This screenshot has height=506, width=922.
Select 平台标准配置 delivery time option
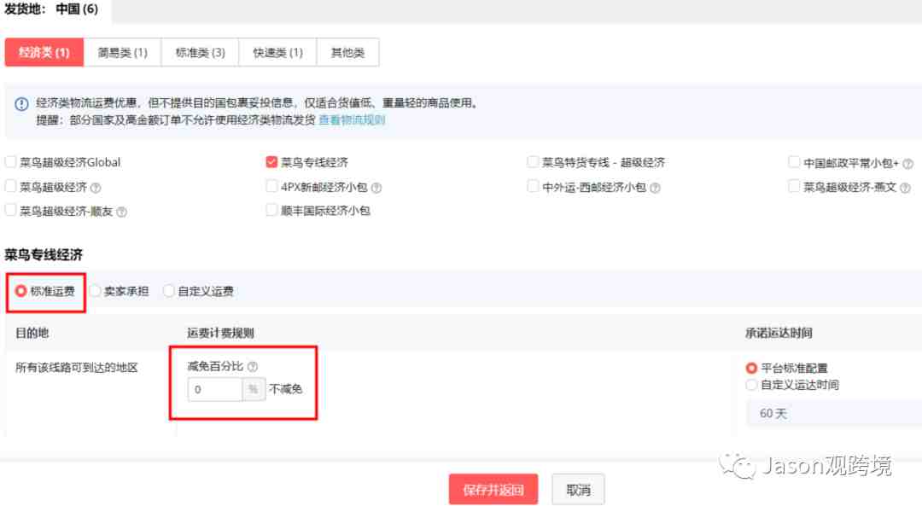[751, 369]
